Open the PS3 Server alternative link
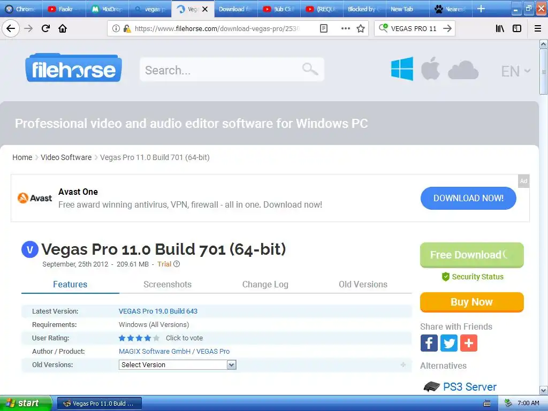The height and width of the screenshot is (411, 548). [470, 387]
